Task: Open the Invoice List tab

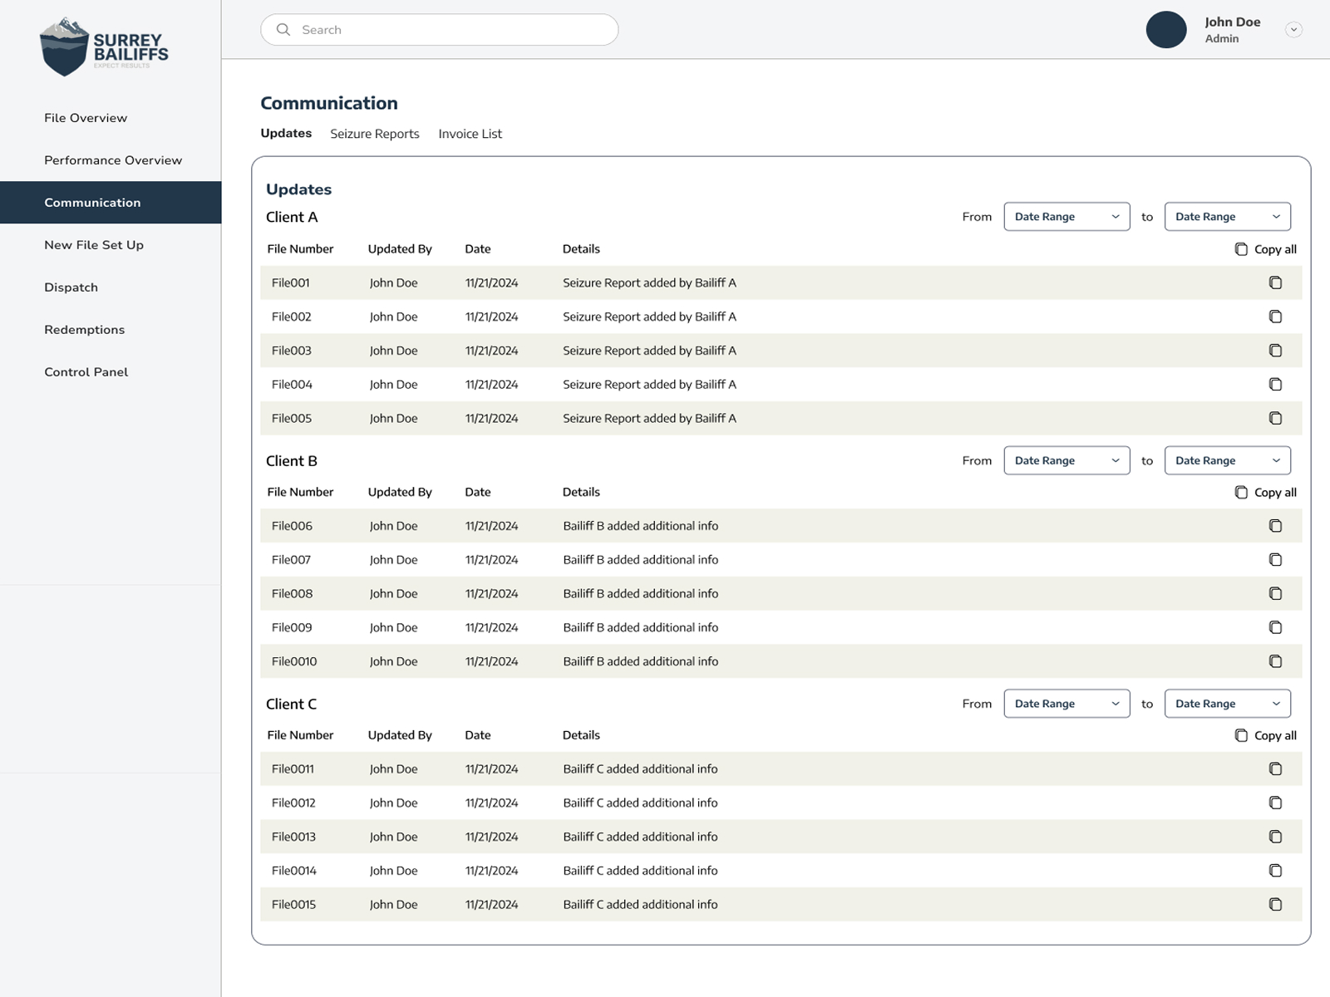Action: click(470, 134)
